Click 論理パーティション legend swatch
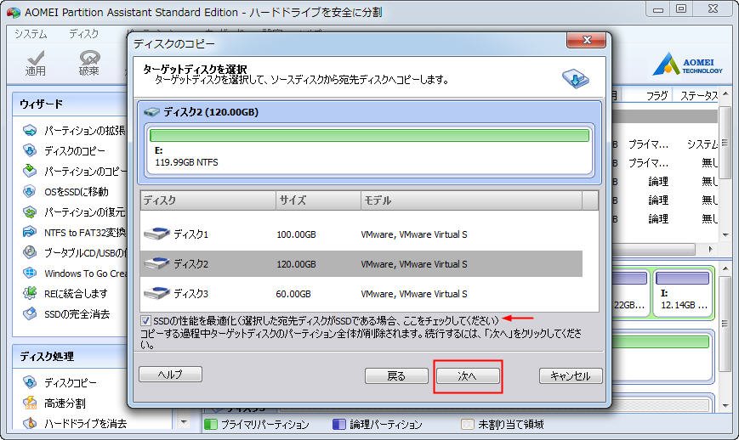 [338, 425]
